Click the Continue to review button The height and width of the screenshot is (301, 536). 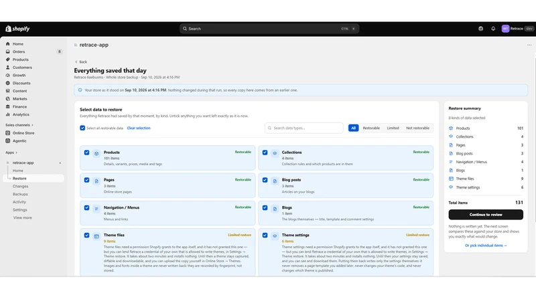tap(486, 215)
